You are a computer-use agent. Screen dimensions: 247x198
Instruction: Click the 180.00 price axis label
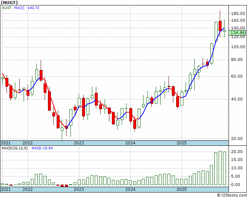[238, 13]
